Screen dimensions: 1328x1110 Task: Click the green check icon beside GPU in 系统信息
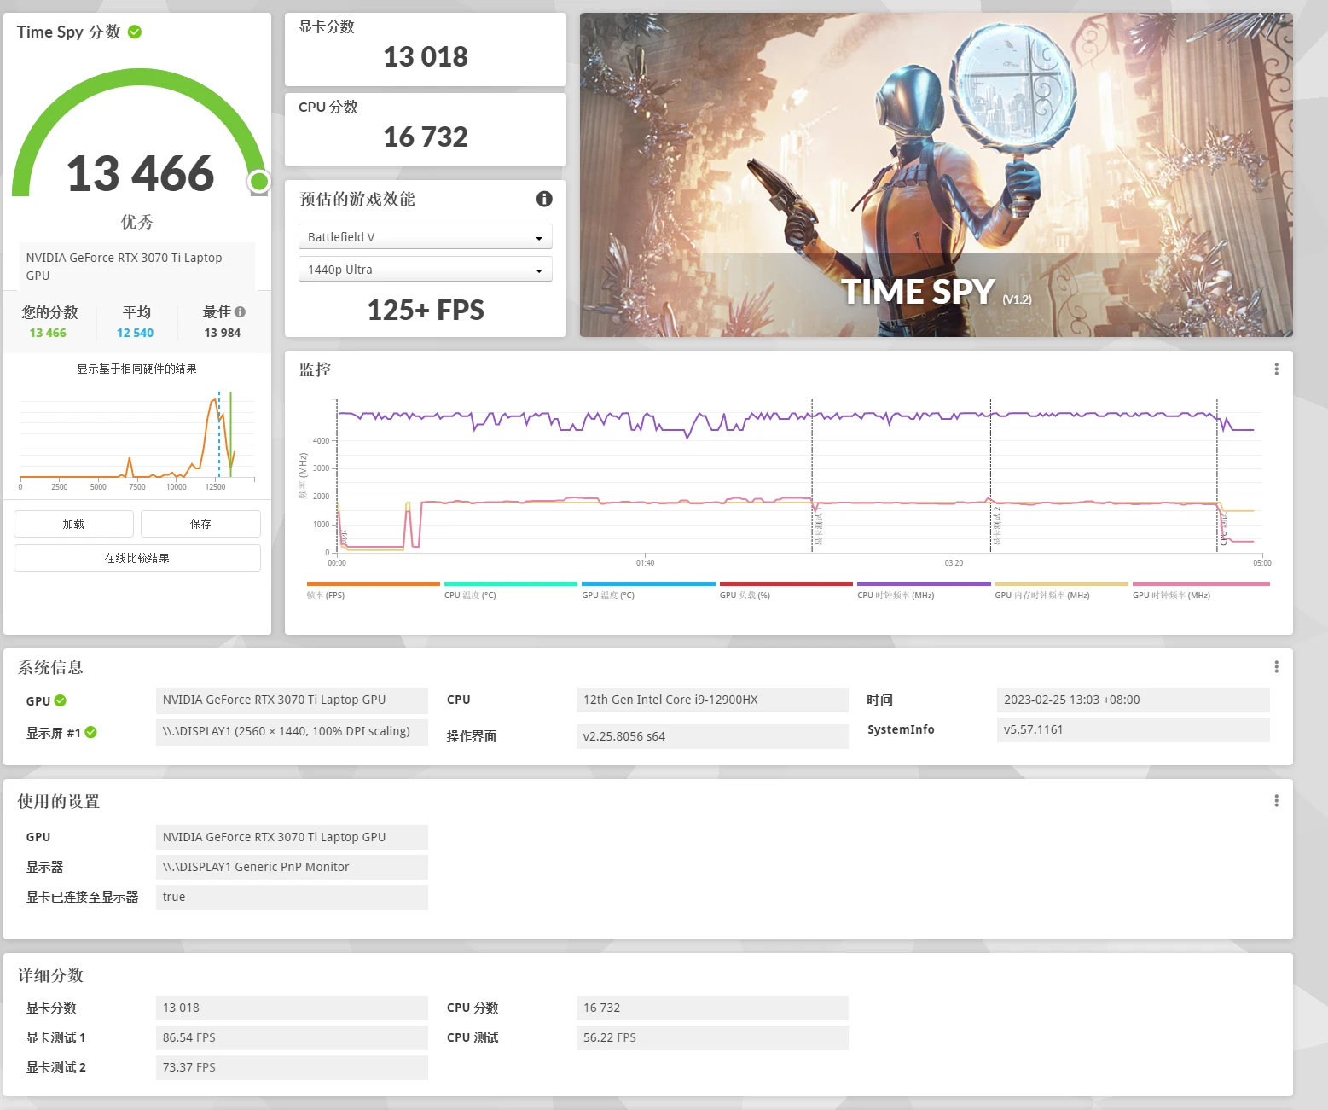pyautogui.click(x=61, y=700)
